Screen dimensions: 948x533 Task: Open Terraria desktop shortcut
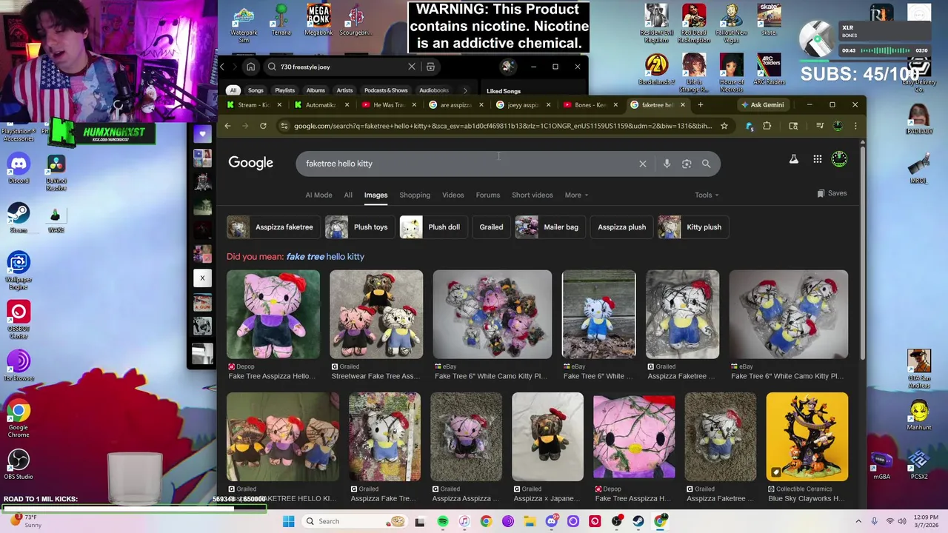(x=281, y=20)
